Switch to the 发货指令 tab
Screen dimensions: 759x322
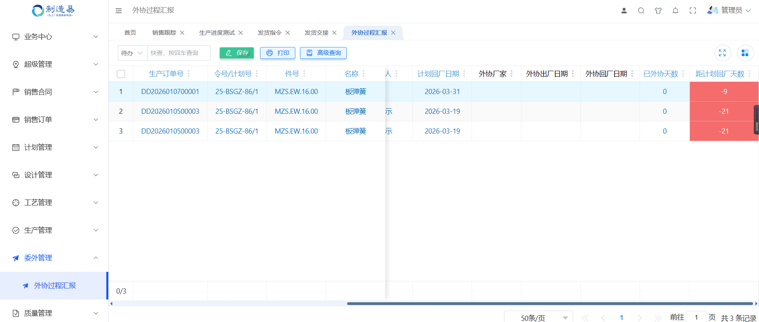coord(269,33)
